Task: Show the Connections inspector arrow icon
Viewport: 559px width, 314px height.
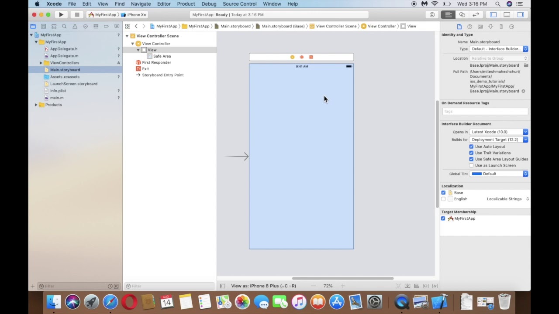Action: click(511, 27)
